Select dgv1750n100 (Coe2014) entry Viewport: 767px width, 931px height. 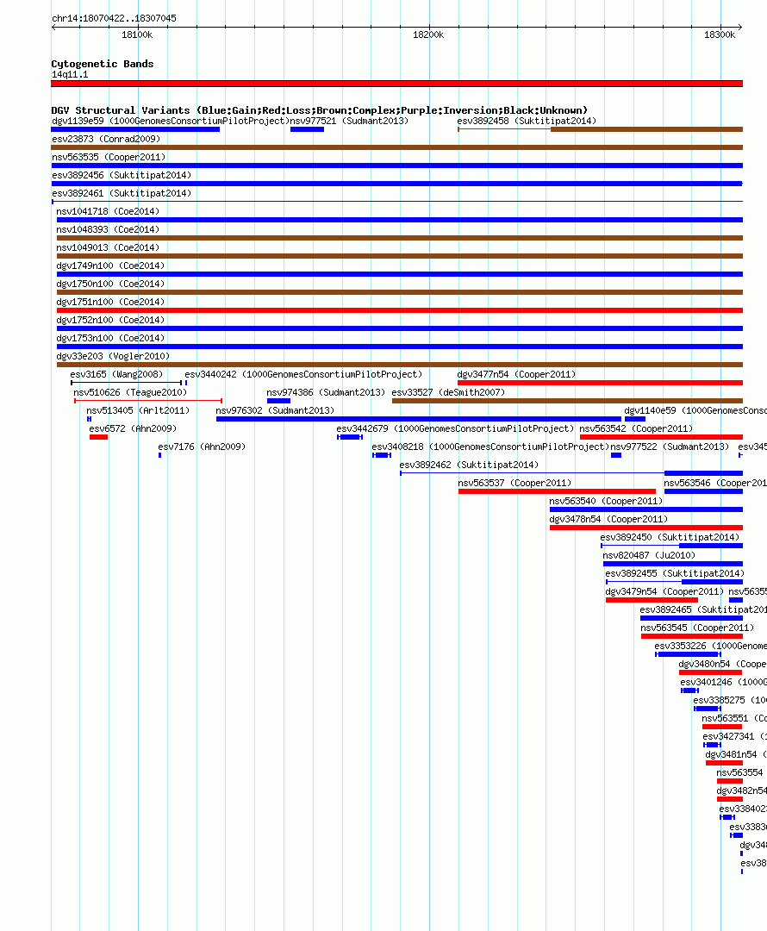point(110,284)
